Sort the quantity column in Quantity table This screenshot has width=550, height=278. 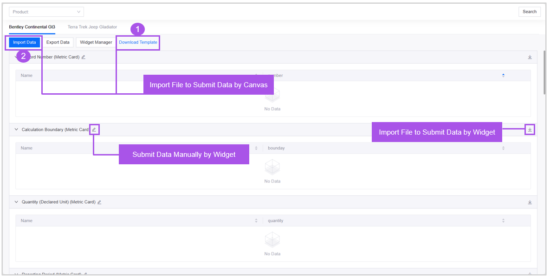[503, 221]
